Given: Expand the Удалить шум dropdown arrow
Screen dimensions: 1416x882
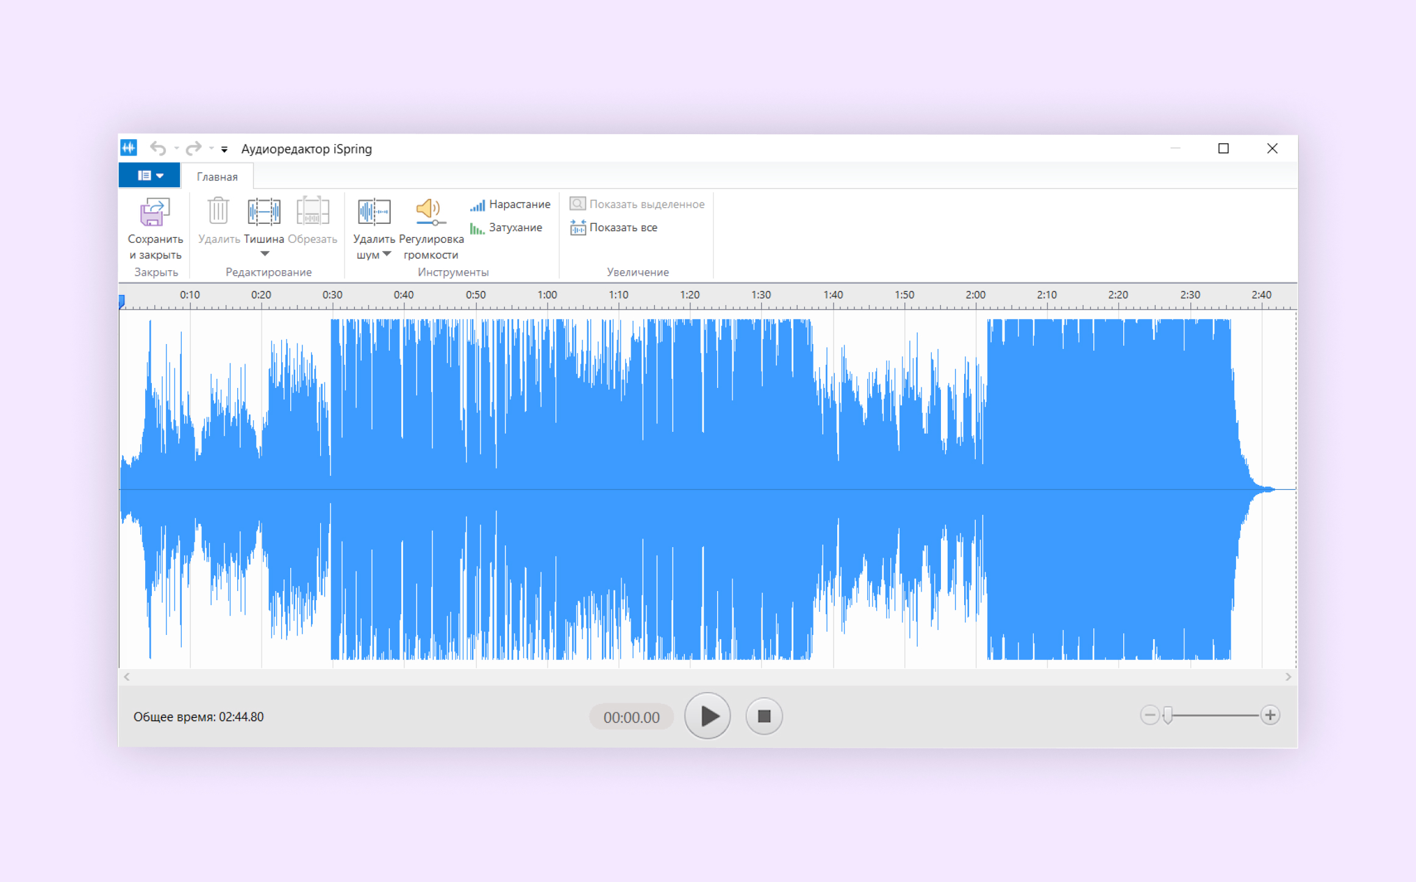Looking at the screenshot, I should point(387,254).
